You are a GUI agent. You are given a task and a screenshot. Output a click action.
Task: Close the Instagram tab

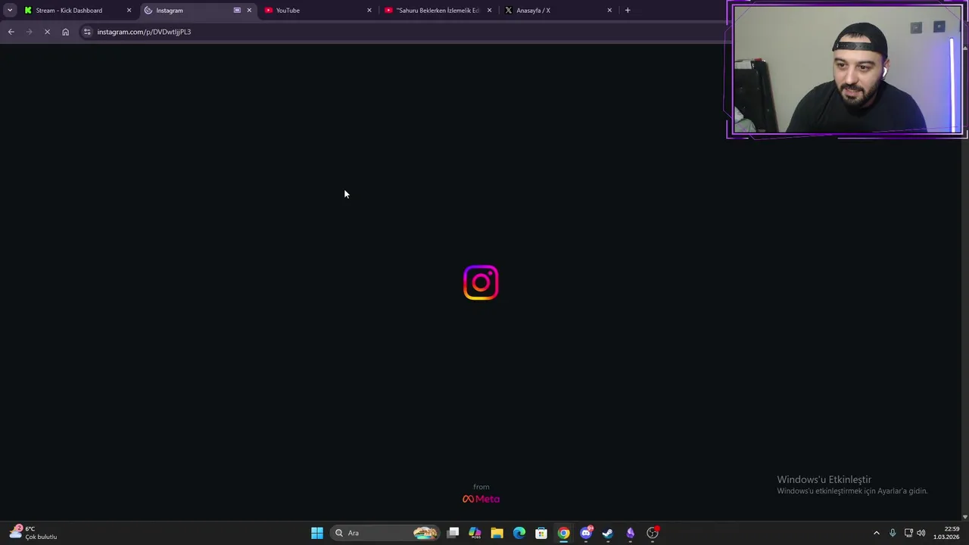click(x=249, y=11)
